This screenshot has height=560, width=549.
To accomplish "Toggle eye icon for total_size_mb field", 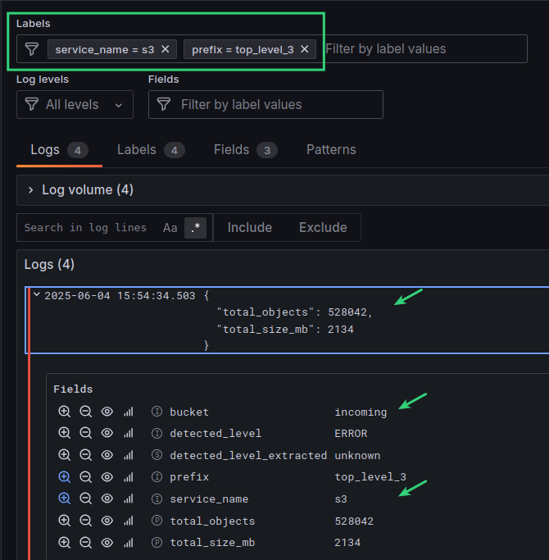I will point(107,543).
